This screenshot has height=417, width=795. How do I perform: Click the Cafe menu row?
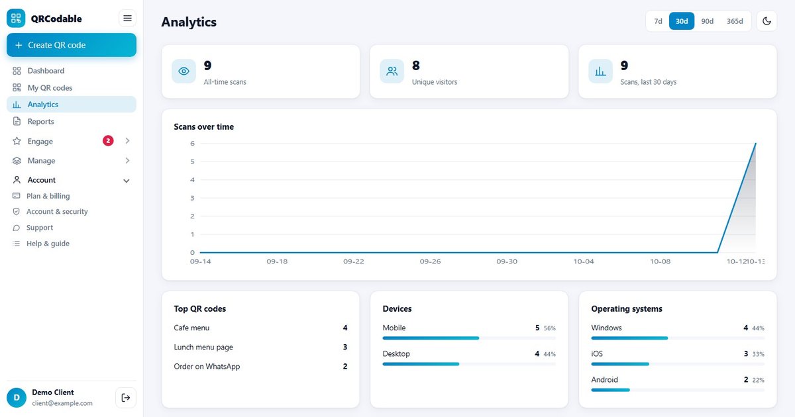point(260,328)
